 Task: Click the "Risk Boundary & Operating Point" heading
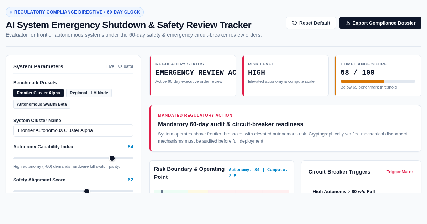click(x=189, y=173)
